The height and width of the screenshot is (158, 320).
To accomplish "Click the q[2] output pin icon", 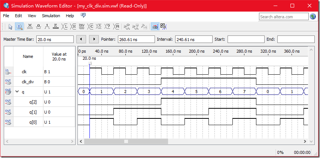I will (x=8, y=102).
